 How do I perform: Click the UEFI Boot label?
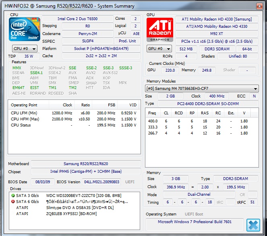(194, 214)
